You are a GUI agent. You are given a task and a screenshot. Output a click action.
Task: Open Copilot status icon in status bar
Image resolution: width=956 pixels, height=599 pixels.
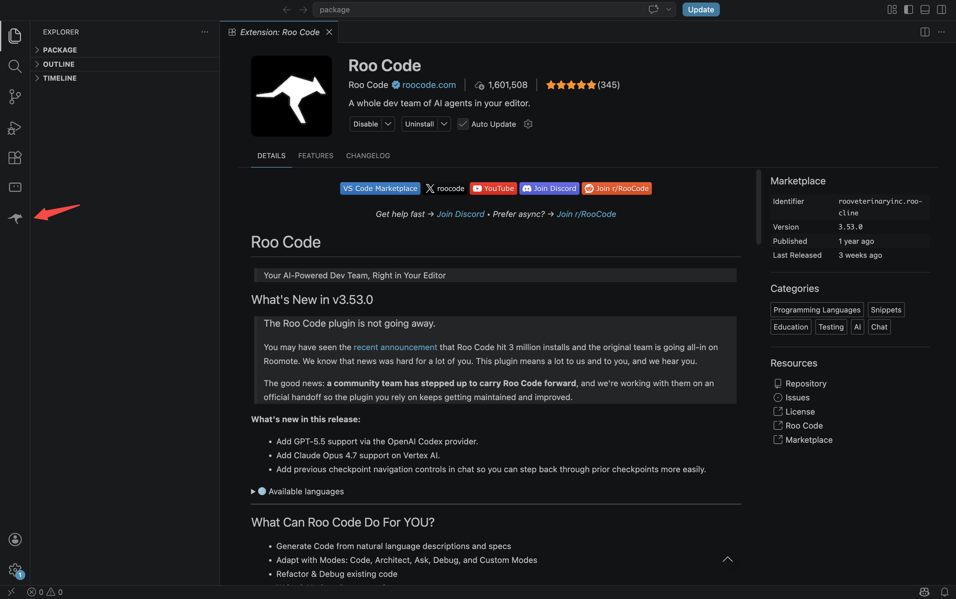click(x=924, y=592)
